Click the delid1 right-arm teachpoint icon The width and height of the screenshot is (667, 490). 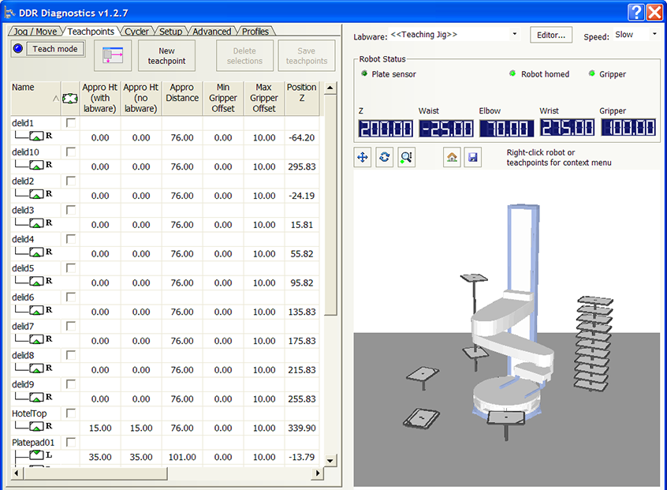[36, 136]
